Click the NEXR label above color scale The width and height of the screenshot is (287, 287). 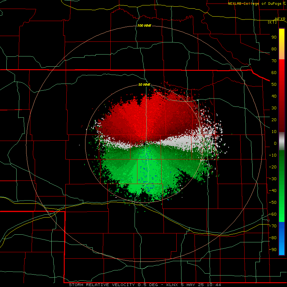point(280,19)
